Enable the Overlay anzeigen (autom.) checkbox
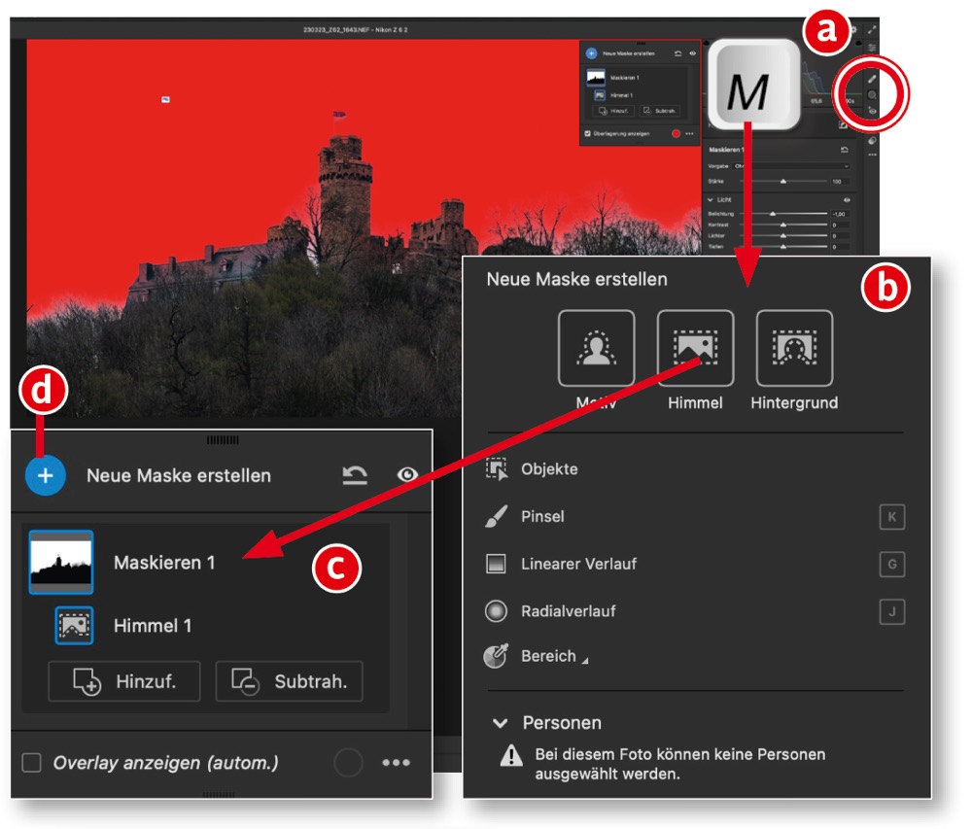Viewport: 972px width, 829px height. click(31, 762)
